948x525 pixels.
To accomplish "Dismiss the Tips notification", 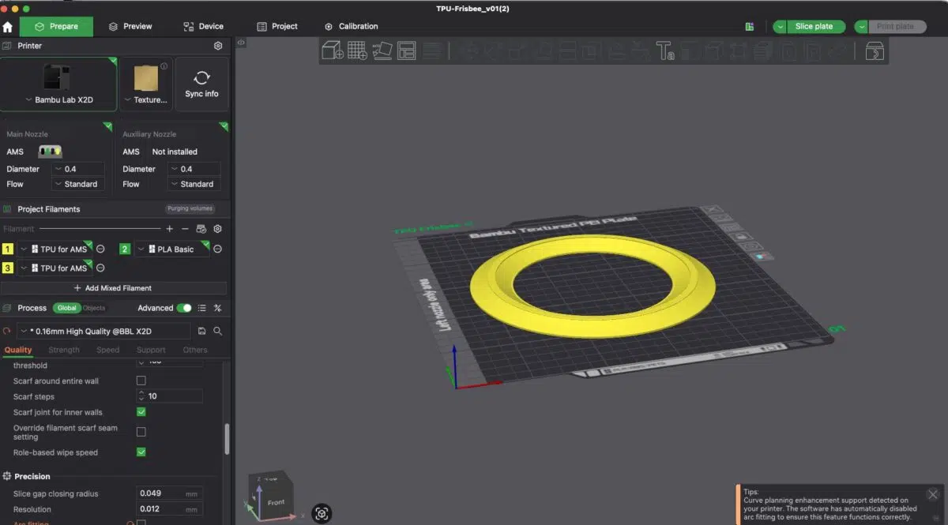I will (932, 494).
